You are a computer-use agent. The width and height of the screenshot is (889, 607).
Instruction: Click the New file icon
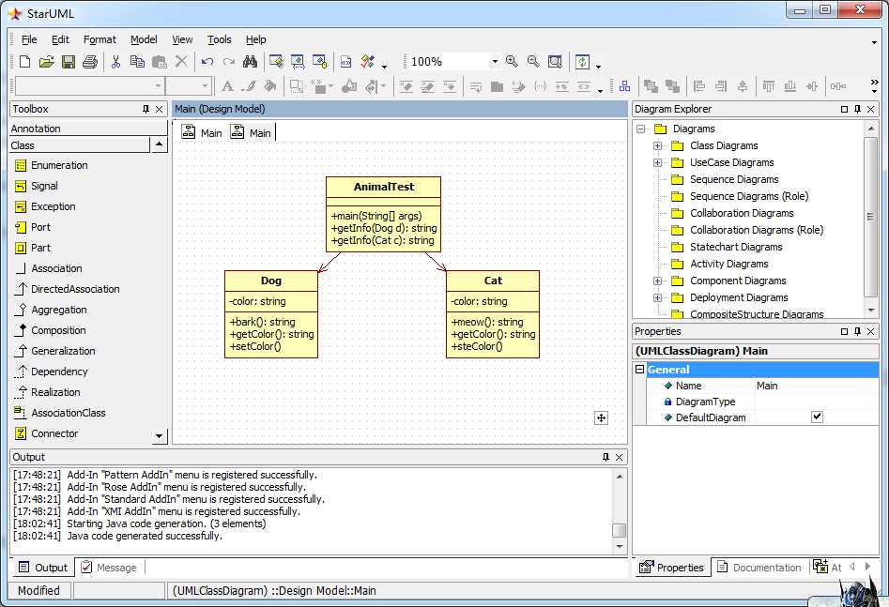pos(24,62)
